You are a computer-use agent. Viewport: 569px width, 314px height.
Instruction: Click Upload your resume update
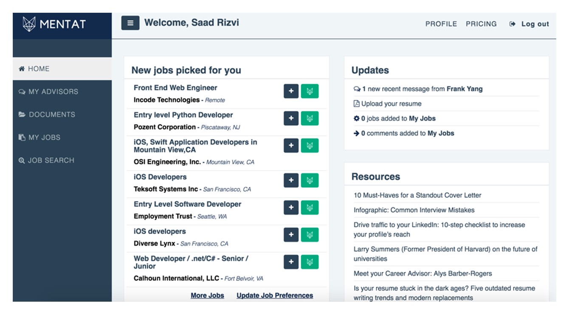[x=391, y=104]
